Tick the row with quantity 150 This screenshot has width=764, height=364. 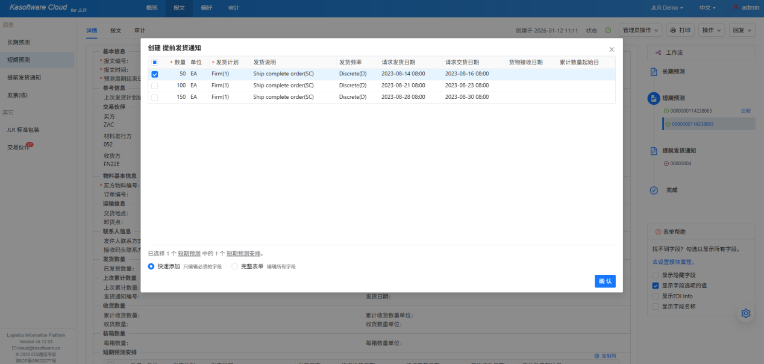155,97
